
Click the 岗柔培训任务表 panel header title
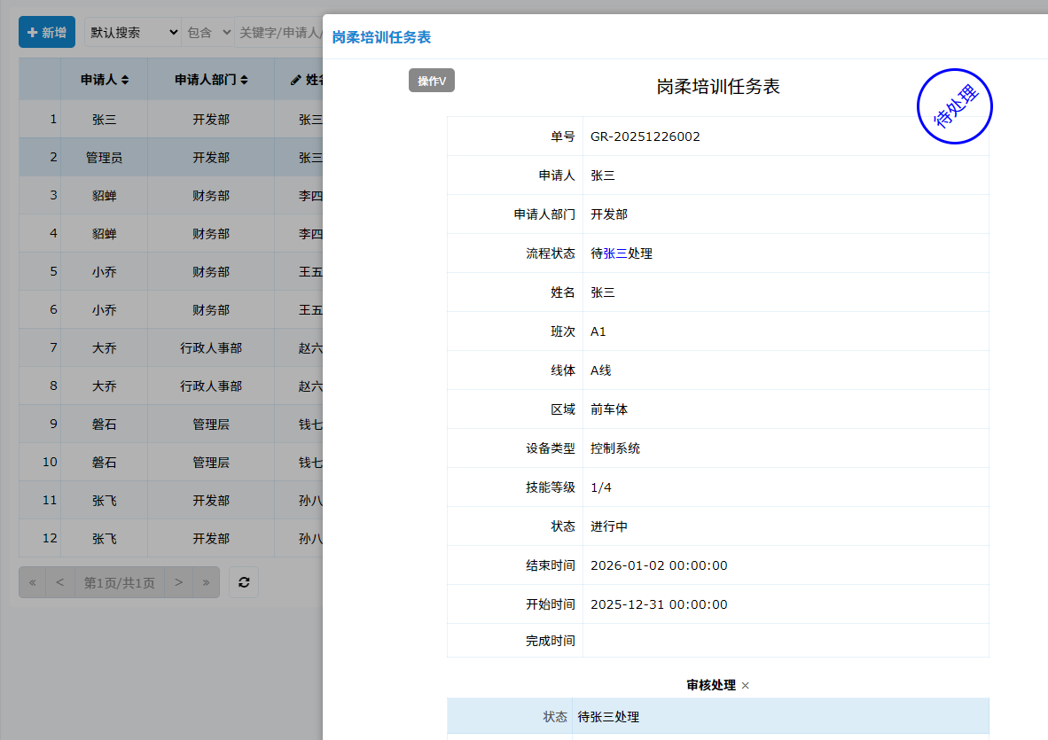click(381, 37)
